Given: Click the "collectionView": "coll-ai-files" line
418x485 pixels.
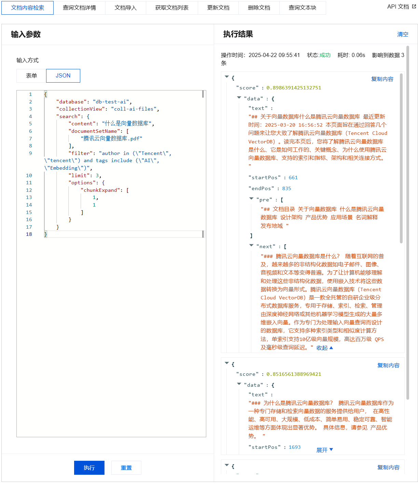Looking at the screenshot, I should pyautogui.click(x=108, y=109).
